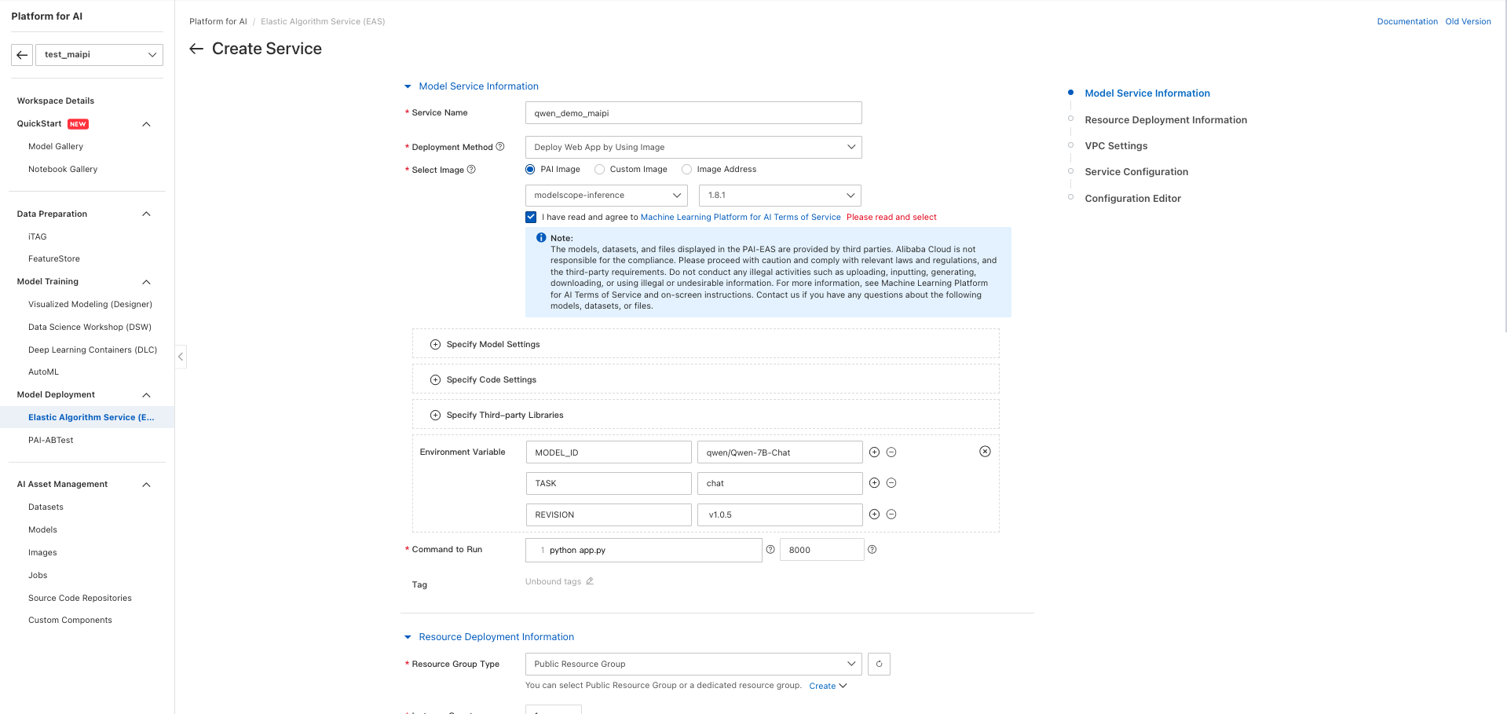Click the TASK variable name field
Viewport: 1507px width, 714px height.
click(x=608, y=484)
